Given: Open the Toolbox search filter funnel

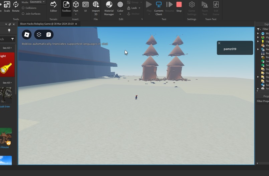Looking at the screenshot, I should (x=13, y=39).
